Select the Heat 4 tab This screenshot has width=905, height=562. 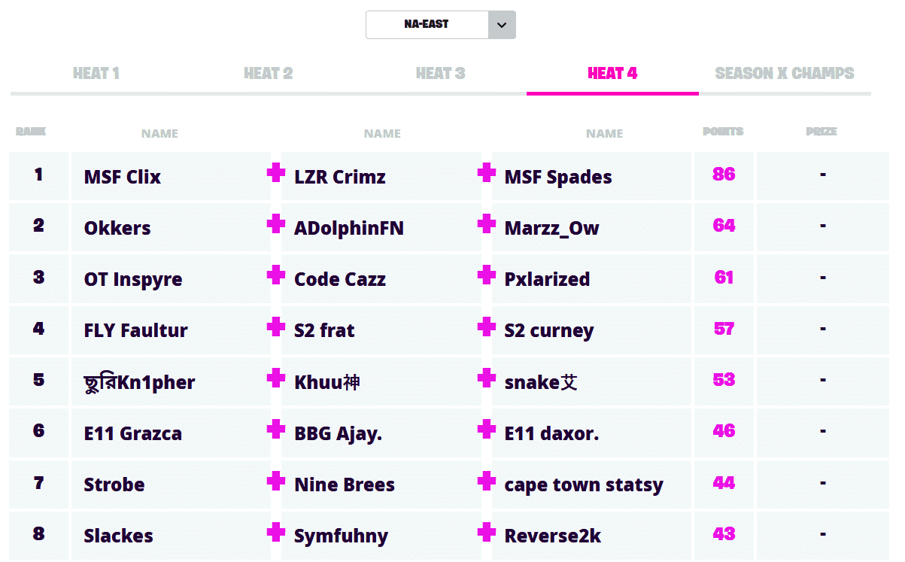(612, 74)
